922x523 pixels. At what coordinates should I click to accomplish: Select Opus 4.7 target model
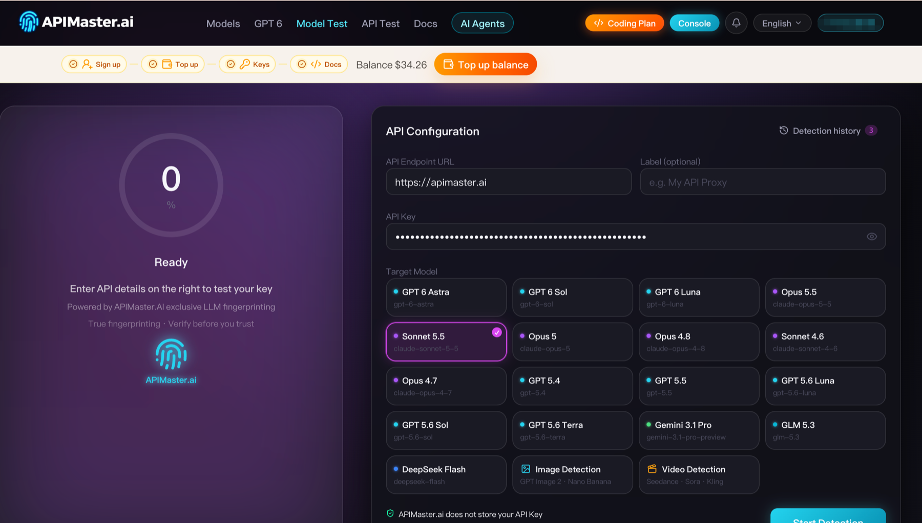tap(446, 386)
